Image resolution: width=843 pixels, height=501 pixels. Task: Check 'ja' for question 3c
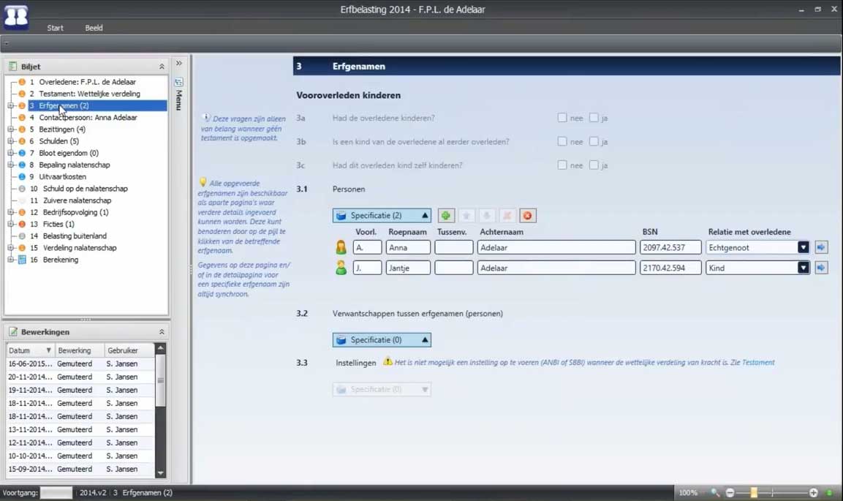pos(594,165)
